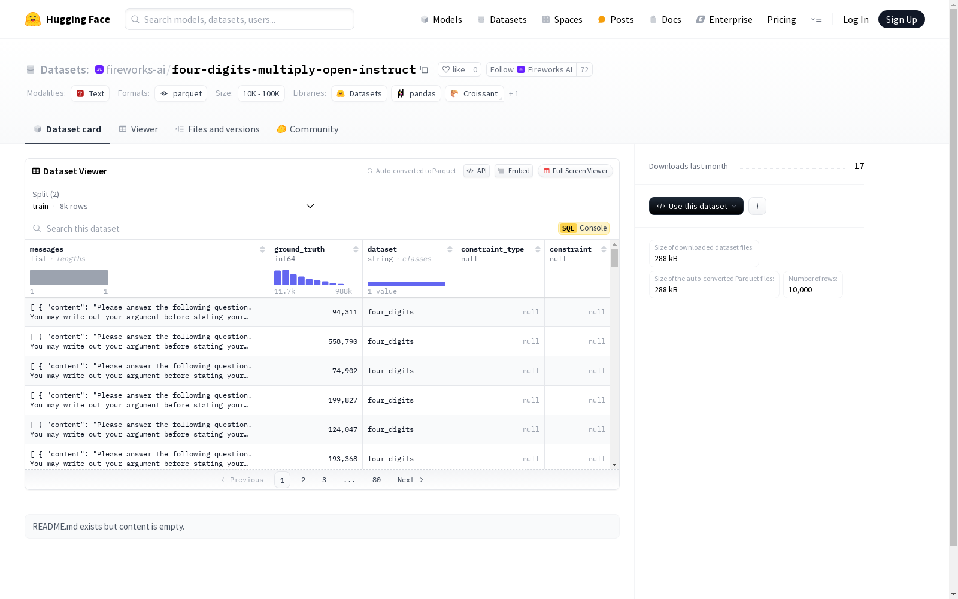Image resolution: width=958 pixels, height=599 pixels.
Task: Open the Files and versions tab
Action: pyautogui.click(x=217, y=129)
